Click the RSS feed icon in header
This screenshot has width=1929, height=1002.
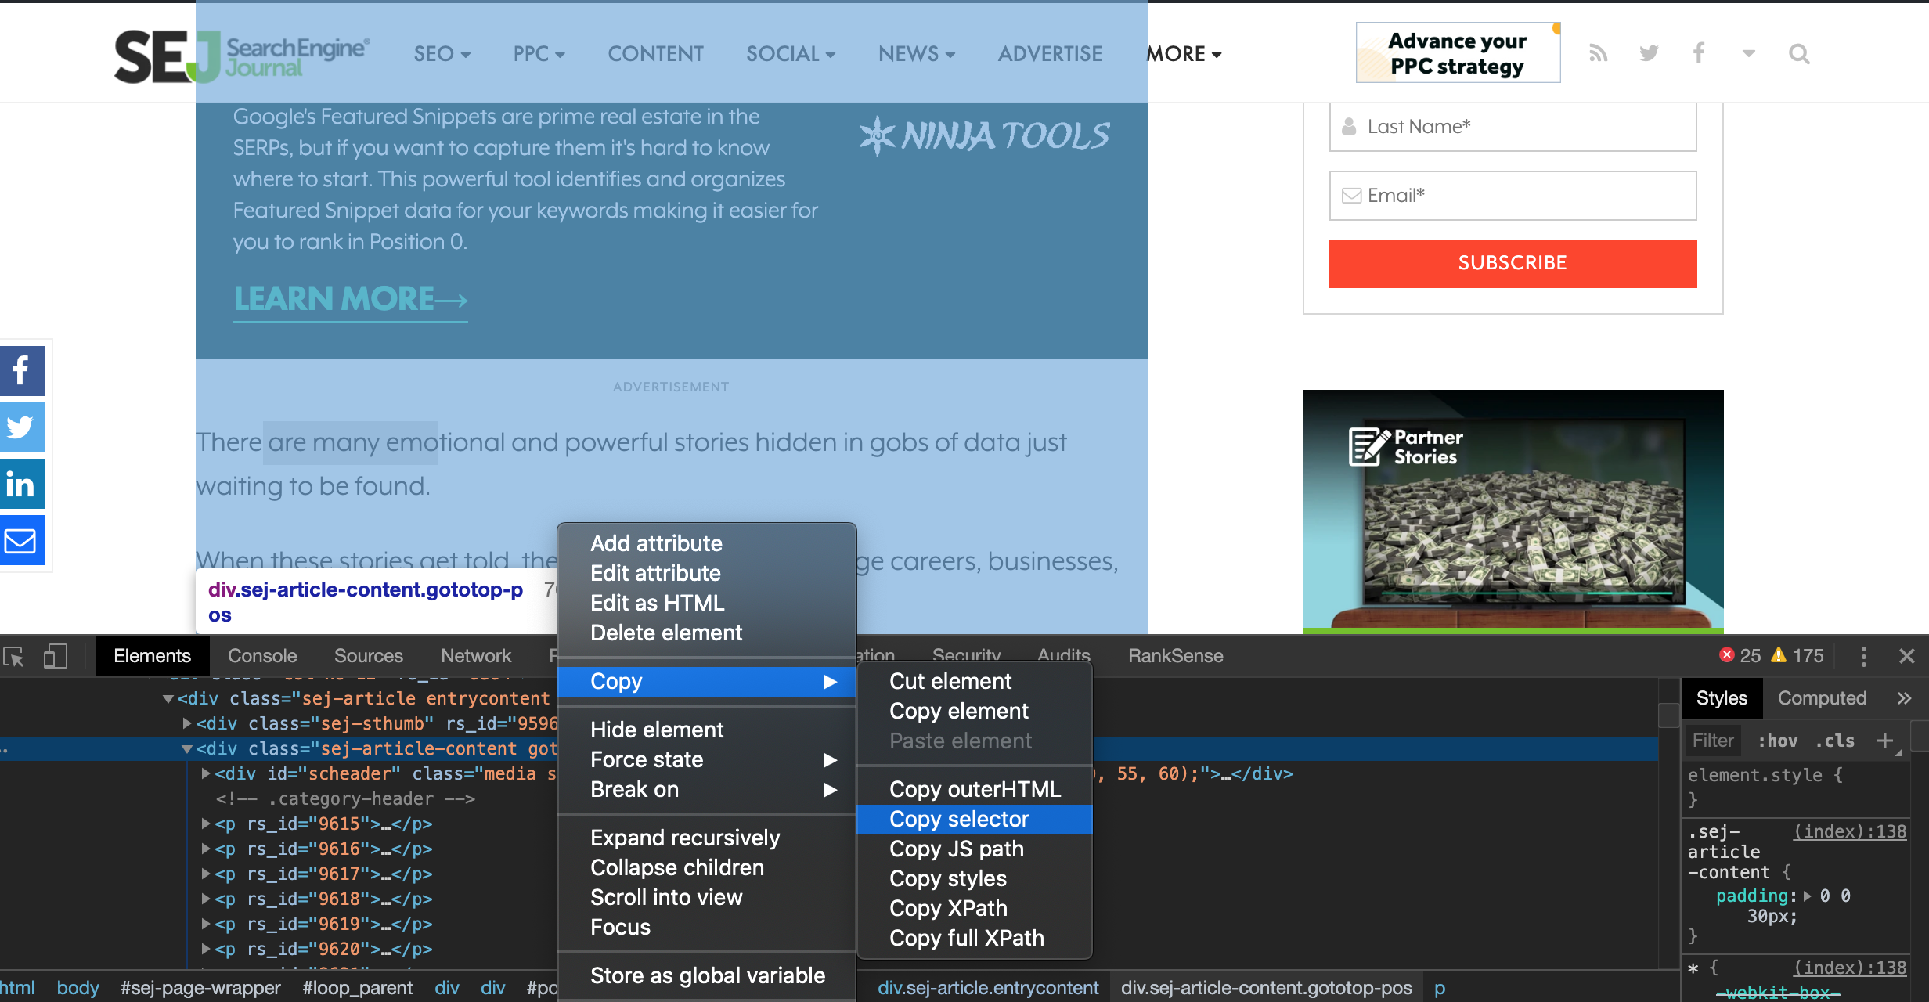(x=1598, y=53)
